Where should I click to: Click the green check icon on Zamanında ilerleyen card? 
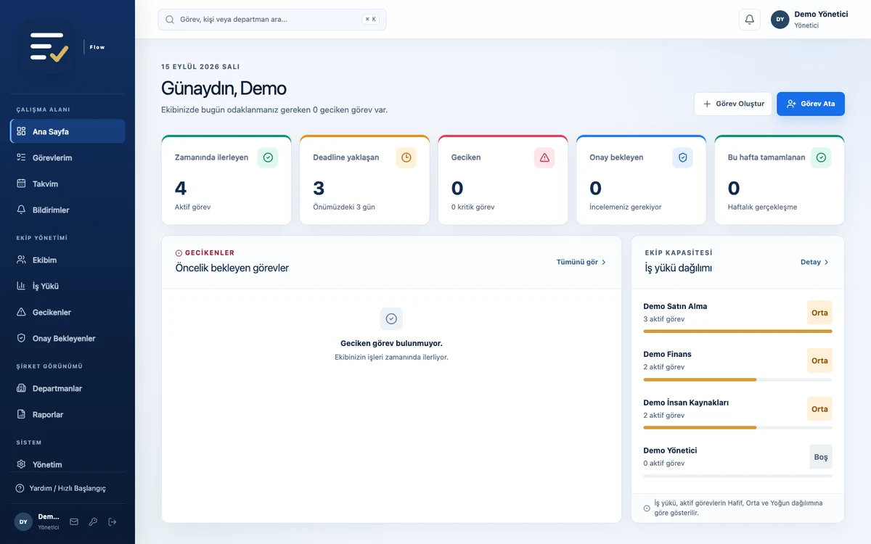268,157
